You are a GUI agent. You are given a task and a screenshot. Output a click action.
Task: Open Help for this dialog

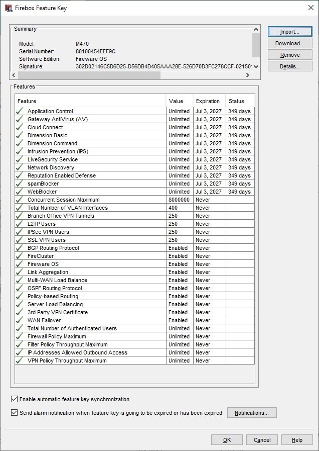[297, 440]
